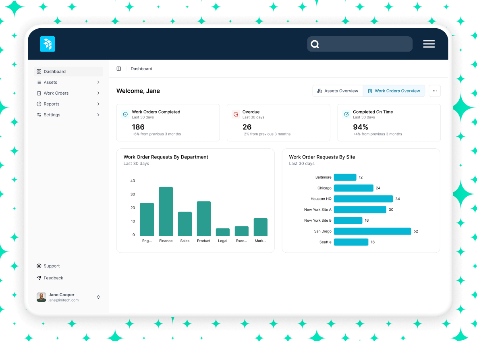Click the app logo in the header
The image size is (477, 341).
[x=48, y=44]
